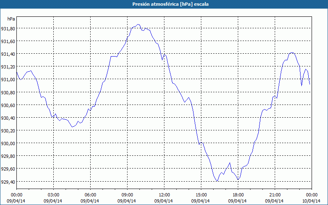The image size is (328, 205).
Task: Click the pressure curve peak near 10:00
Action: pos(138,25)
